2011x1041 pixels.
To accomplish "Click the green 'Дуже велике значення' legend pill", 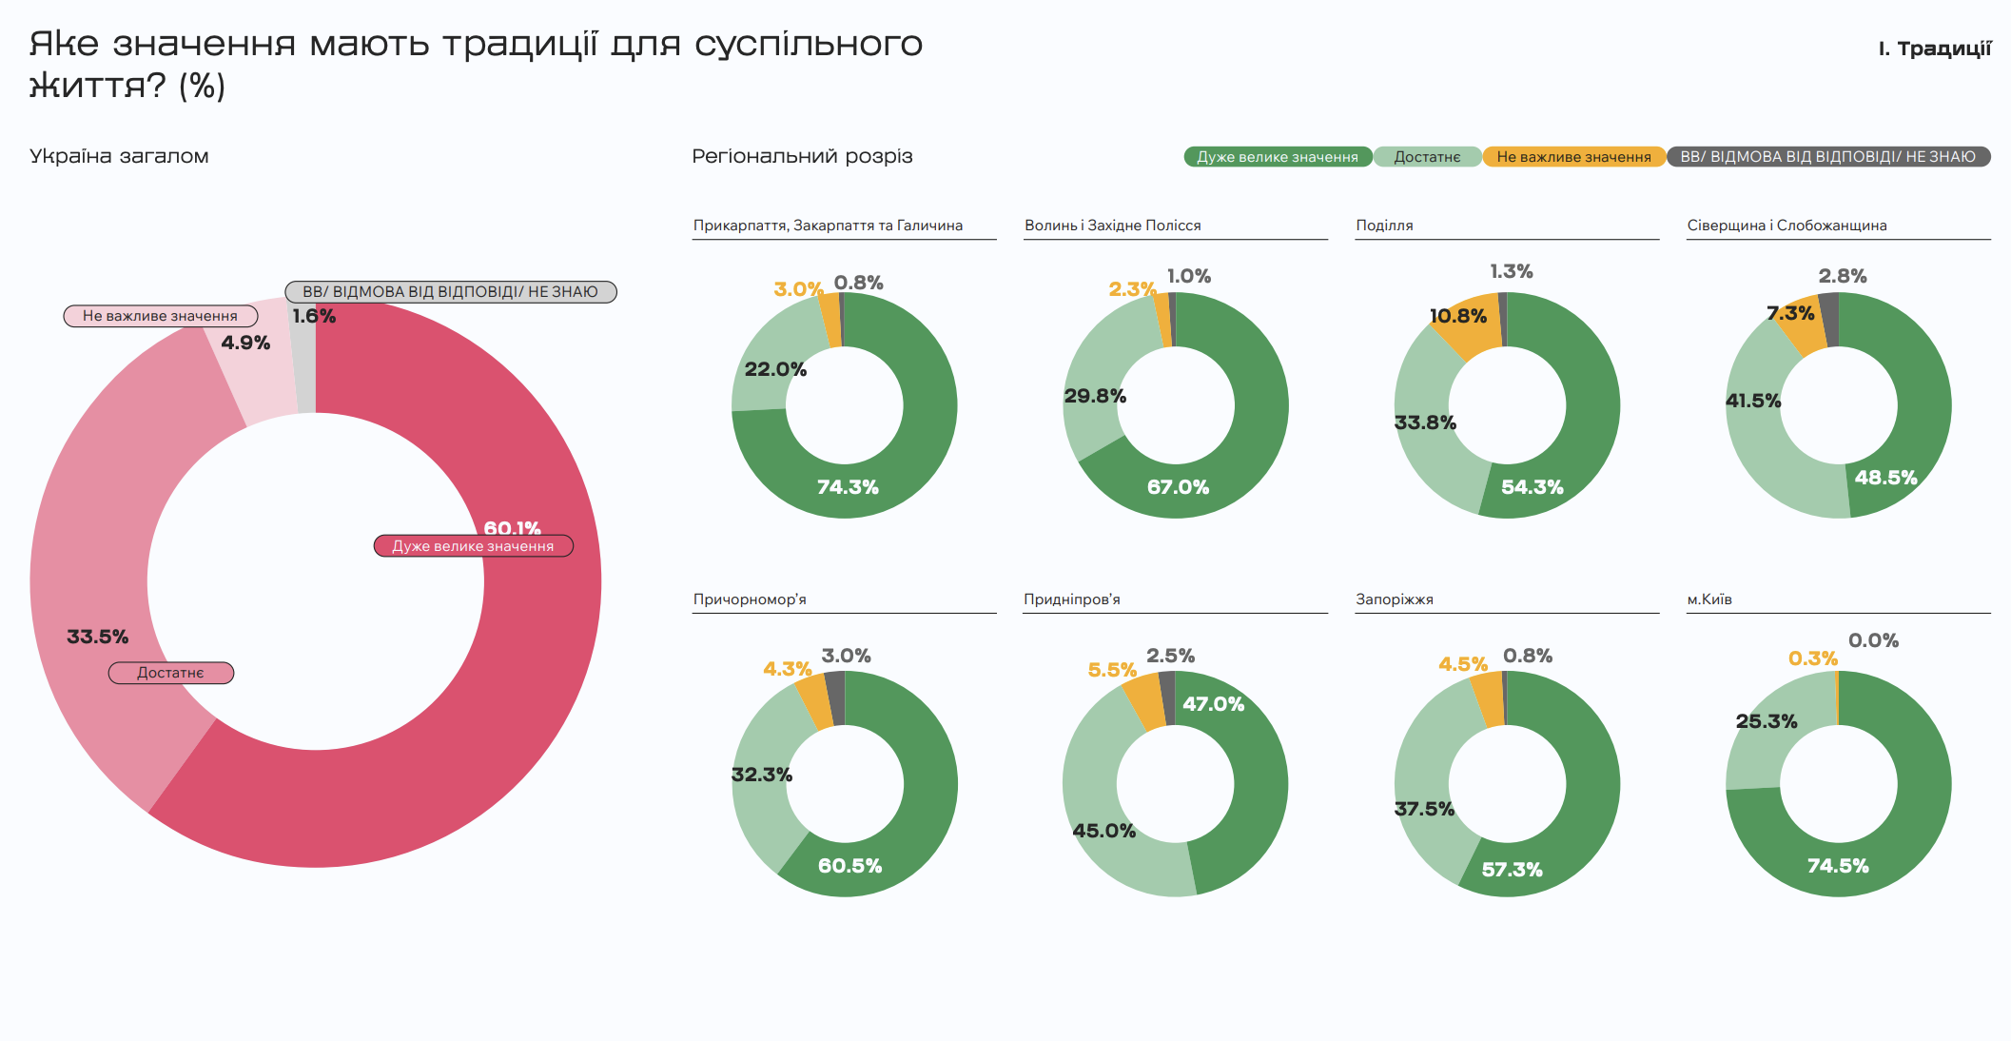I will tap(1277, 157).
